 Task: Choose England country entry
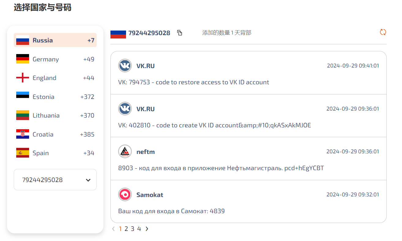click(55, 78)
